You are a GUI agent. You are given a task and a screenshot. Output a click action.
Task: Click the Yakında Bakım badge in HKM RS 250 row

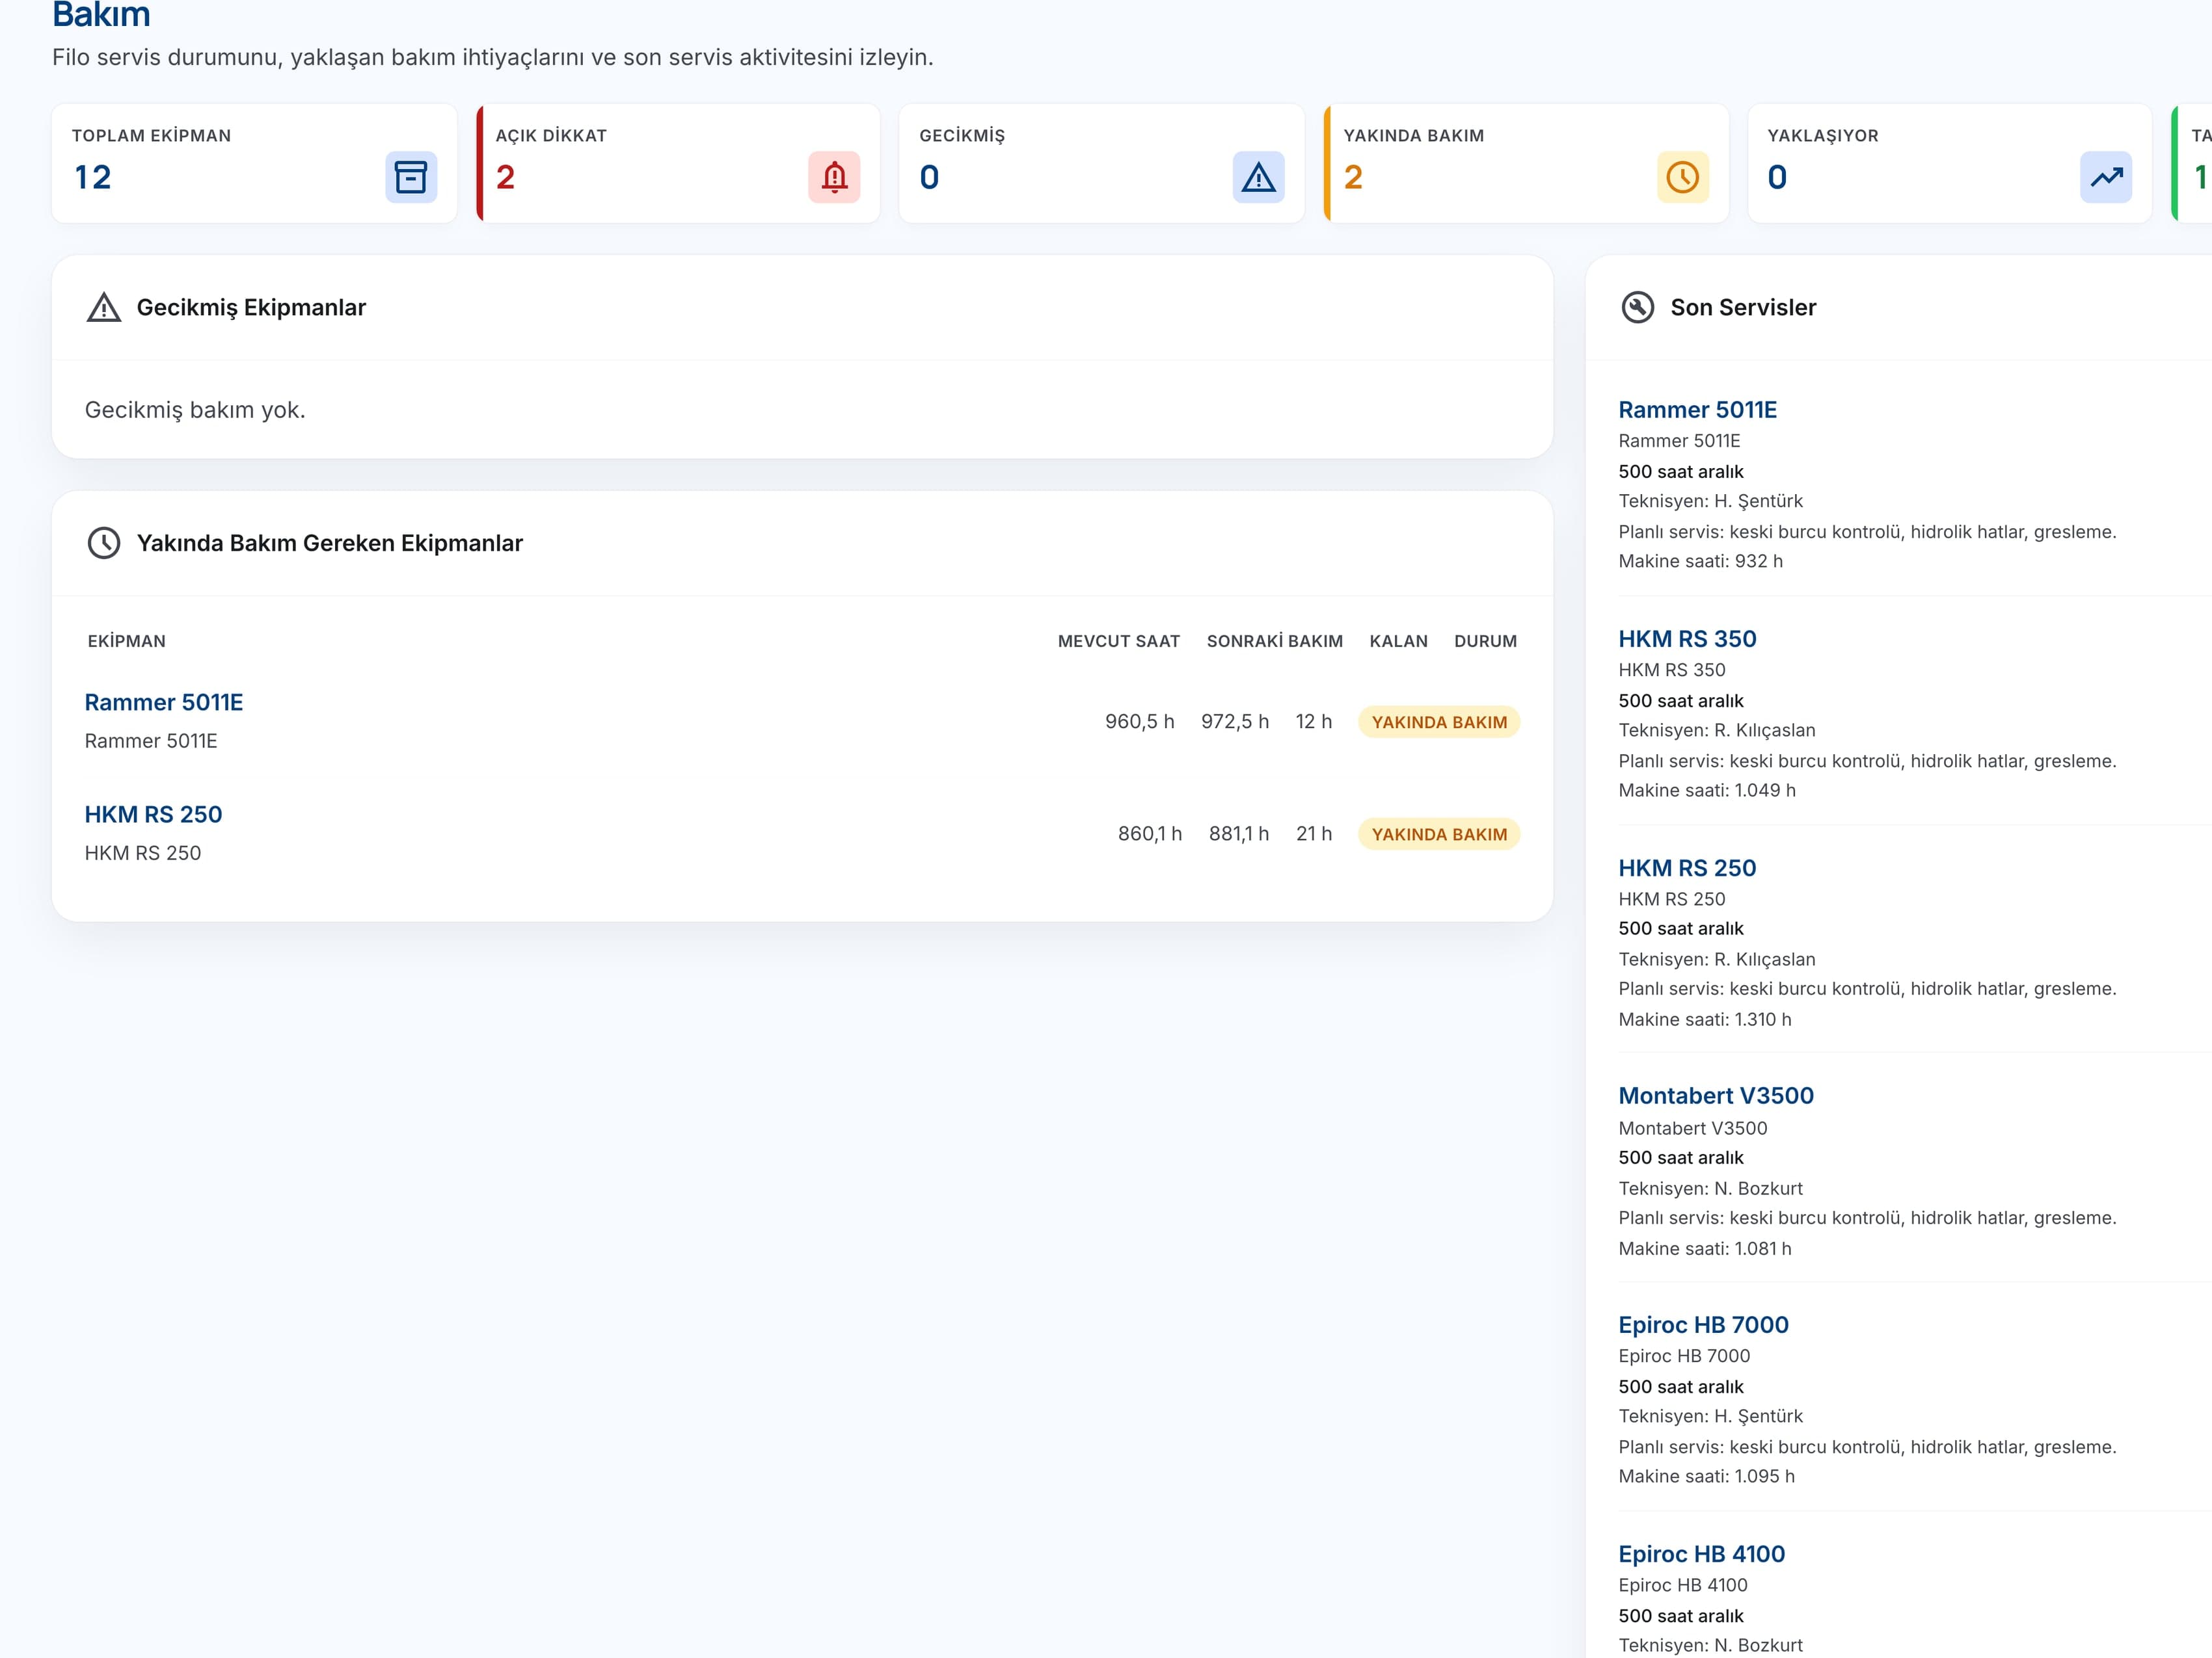point(1439,834)
